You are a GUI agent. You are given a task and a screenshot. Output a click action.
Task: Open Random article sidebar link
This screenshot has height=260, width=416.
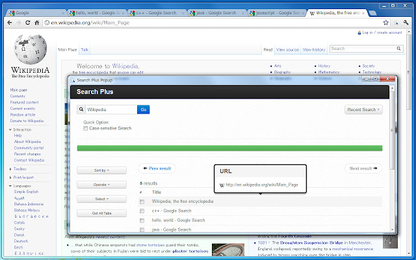click(x=23, y=114)
